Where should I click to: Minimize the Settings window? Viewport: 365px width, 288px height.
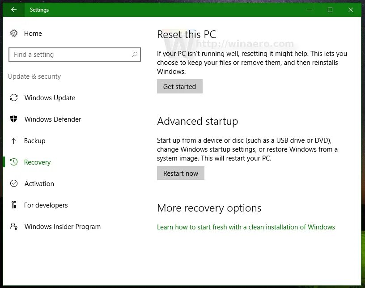coord(310,10)
